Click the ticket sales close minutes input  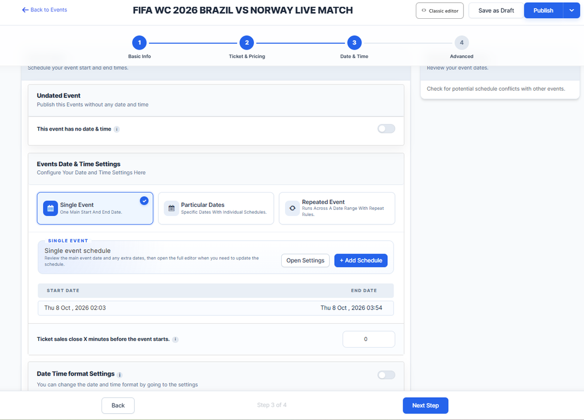[369, 339]
